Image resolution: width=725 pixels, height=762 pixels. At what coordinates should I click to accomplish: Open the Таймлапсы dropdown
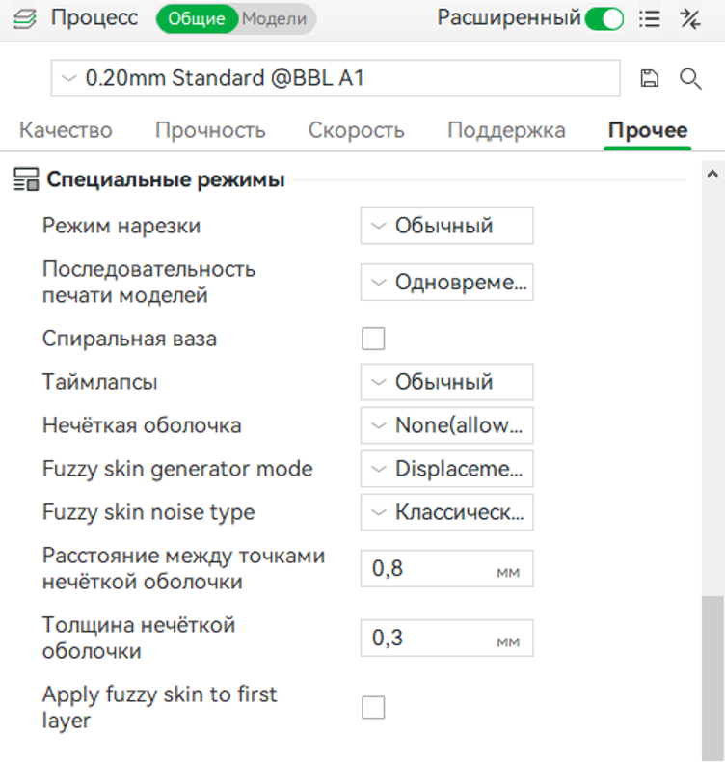[446, 382]
